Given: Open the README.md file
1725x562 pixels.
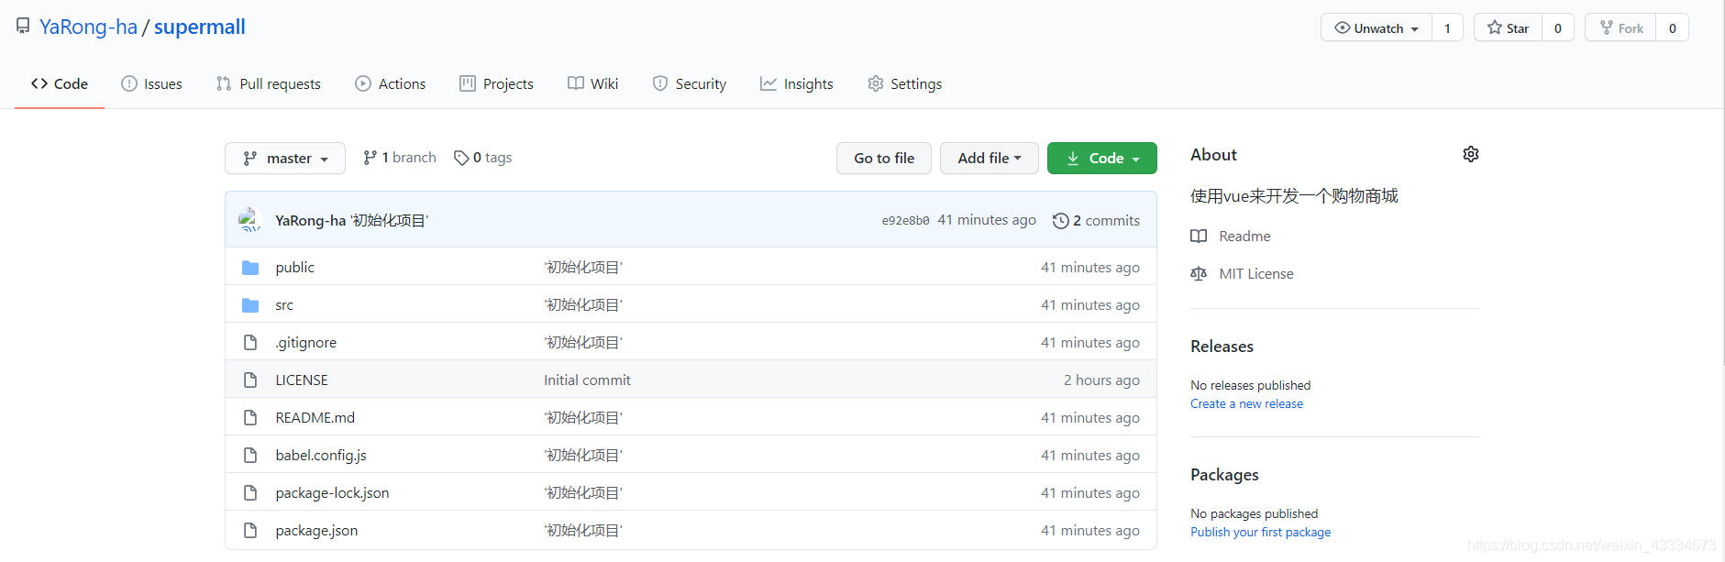Looking at the screenshot, I should (315, 417).
